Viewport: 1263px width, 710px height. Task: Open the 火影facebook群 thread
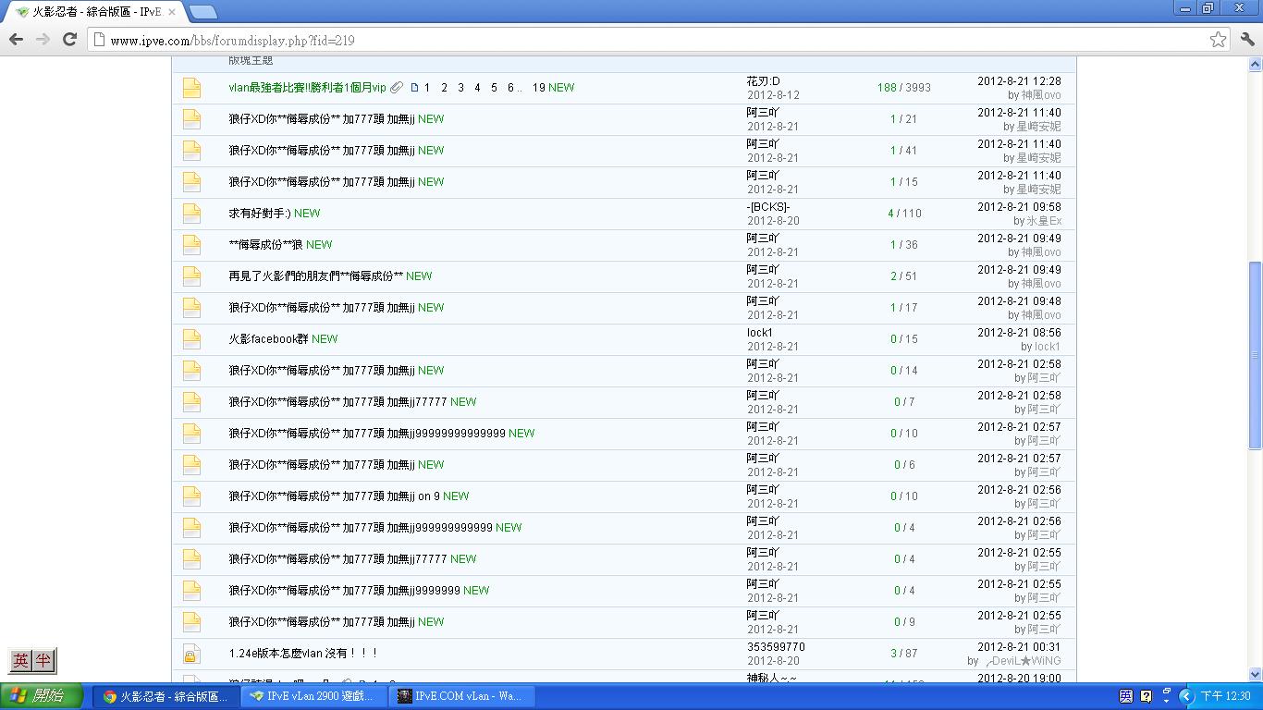pos(268,339)
